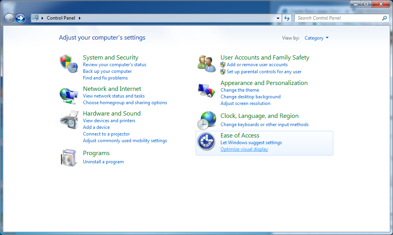Open the Optimize visual display link
The width and height of the screenshot is (393, 235).
click(244, 149)
